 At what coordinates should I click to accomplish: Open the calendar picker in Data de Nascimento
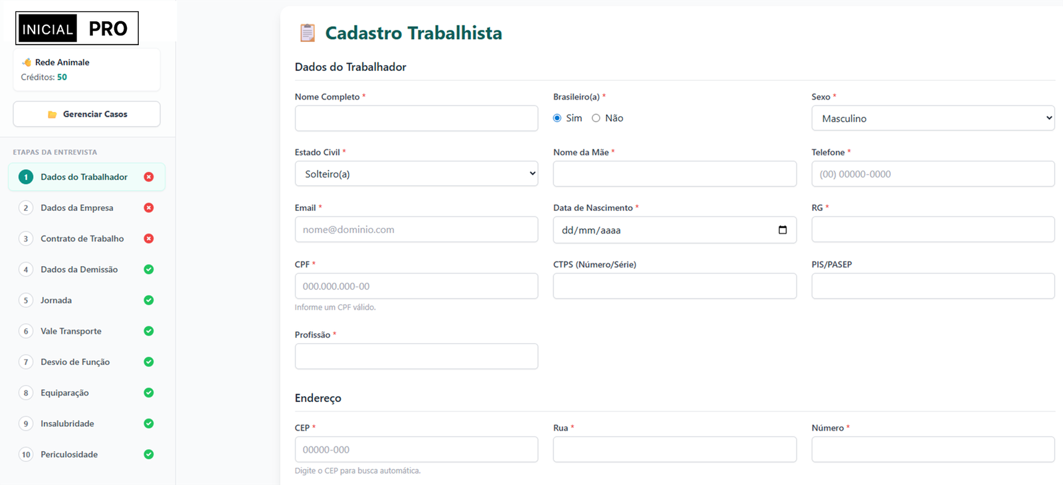click(782, 230)
